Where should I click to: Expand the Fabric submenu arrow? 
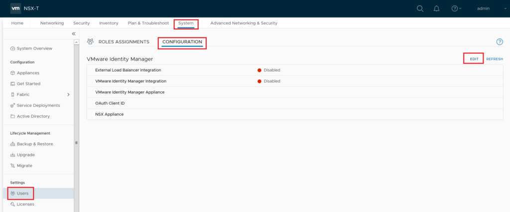(x=68, y=95)
